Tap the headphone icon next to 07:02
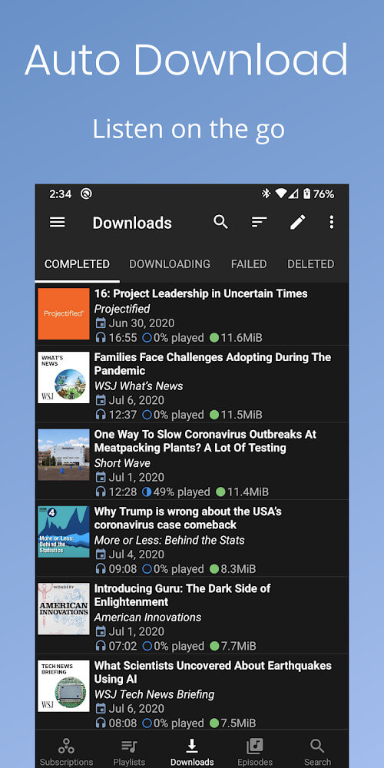The width and height of the screenshot is (384, 768). click(x=101, y=646)
